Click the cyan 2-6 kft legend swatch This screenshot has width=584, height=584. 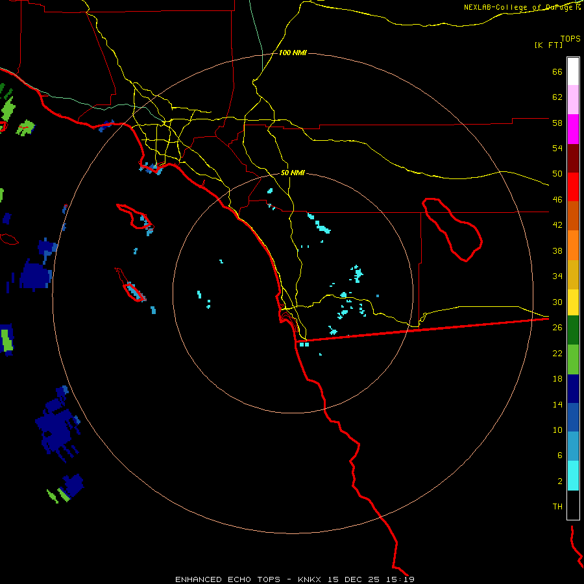(573, 476)
